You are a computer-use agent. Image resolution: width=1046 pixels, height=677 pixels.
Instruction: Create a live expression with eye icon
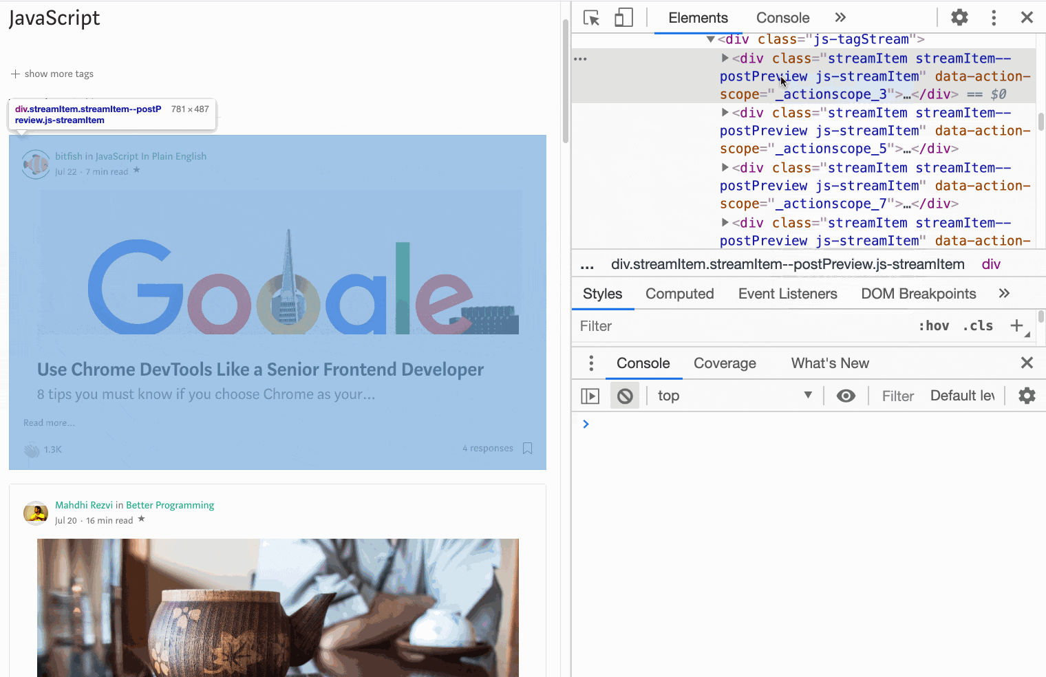(846, 396)
